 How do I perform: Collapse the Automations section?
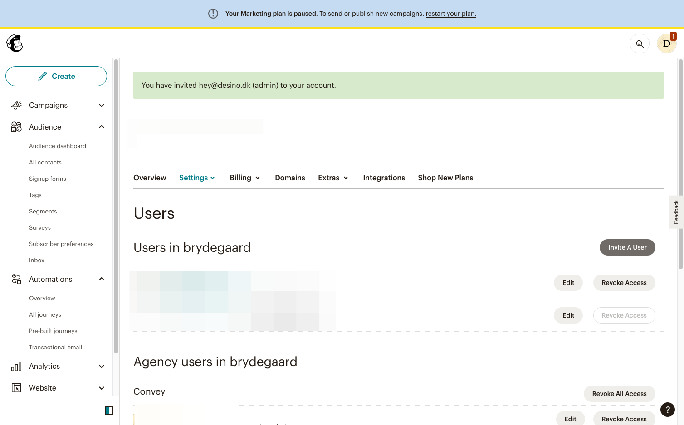(102, 279)
